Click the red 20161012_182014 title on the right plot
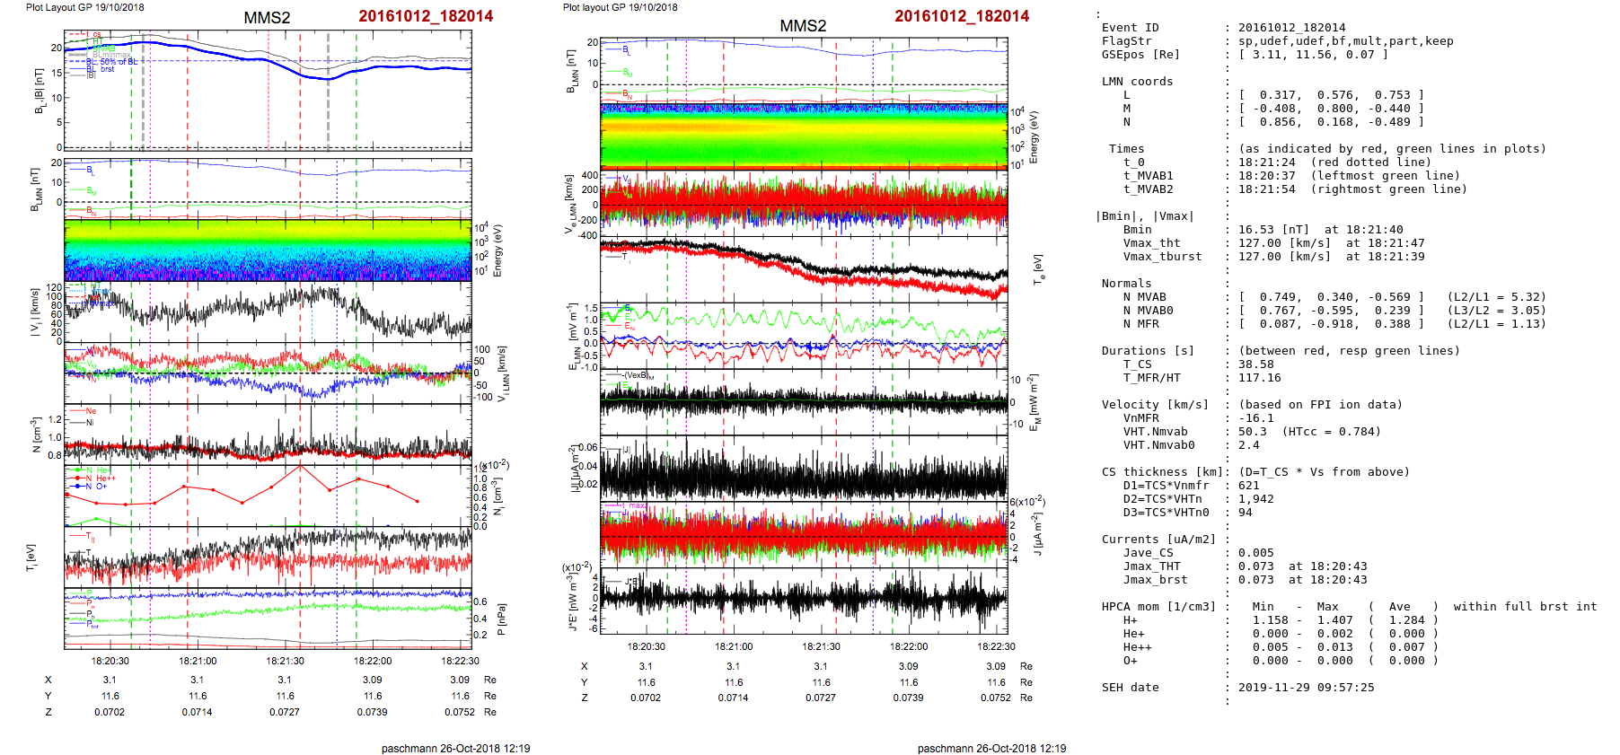Viewport: 1620px width, 755px height. click(961, 16)
